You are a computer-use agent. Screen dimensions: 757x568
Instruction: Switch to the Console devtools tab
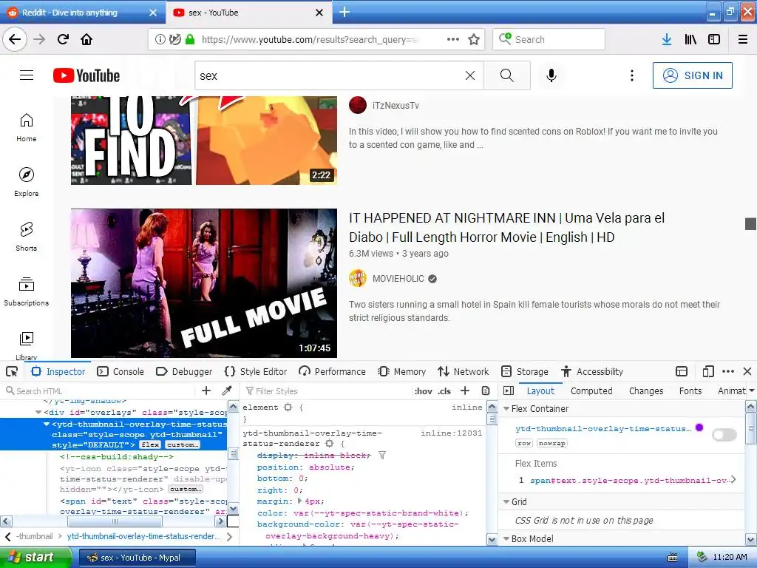[120, 371]
